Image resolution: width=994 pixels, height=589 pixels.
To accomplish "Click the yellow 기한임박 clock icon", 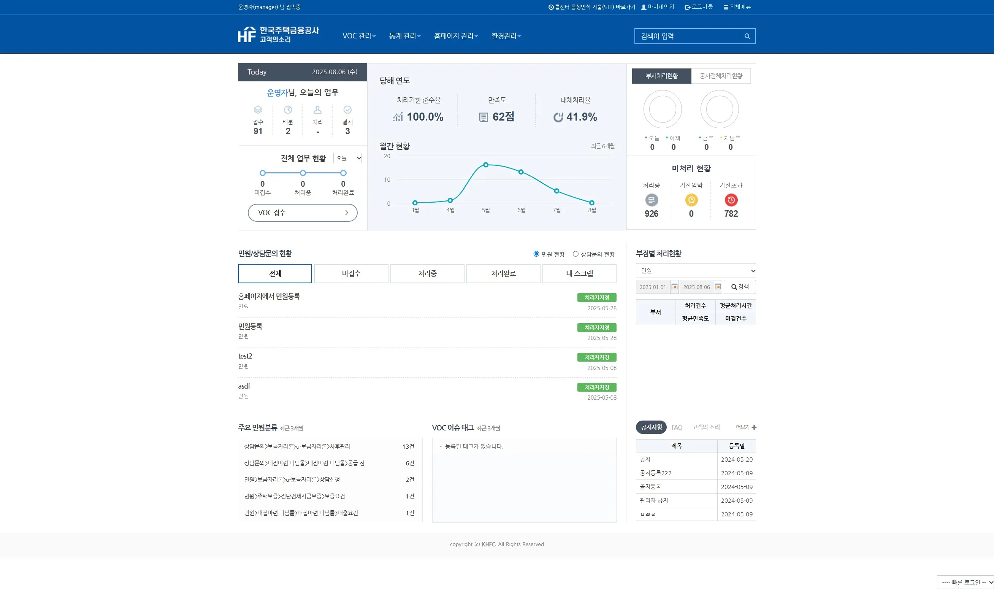I will click(691, 200).
